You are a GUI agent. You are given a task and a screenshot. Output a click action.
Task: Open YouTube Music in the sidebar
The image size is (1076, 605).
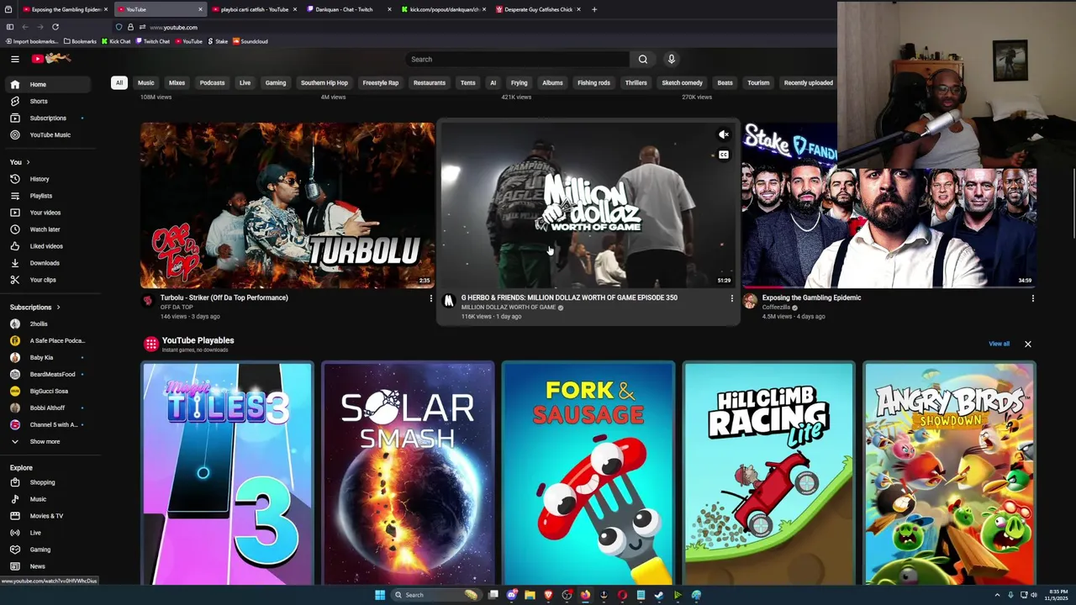[x=50, y=134]
